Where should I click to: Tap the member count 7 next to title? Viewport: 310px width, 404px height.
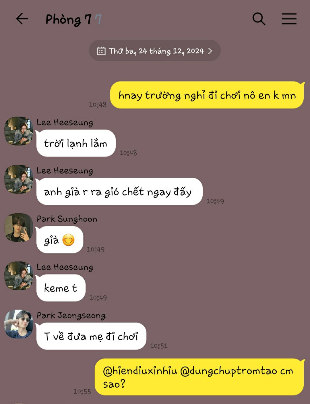[x=98, y=20]
